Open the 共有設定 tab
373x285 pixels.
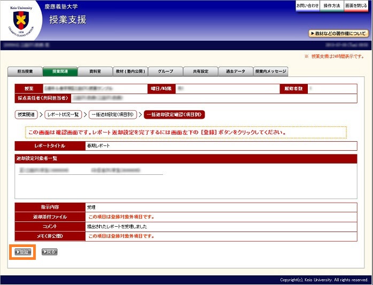(200, 71)
